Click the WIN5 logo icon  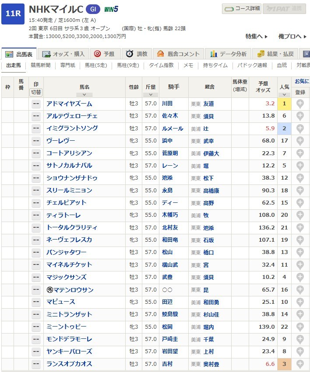[x=111, y=9]
